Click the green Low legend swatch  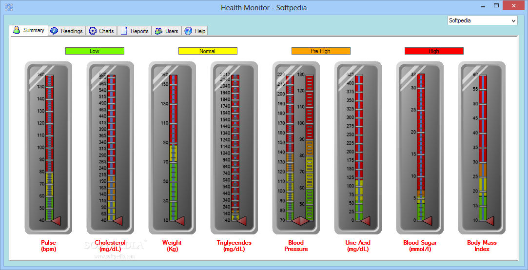coord(95,51)
